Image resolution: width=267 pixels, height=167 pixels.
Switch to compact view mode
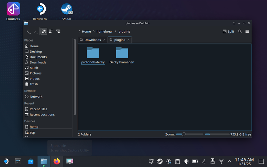(x=51, y=31)
